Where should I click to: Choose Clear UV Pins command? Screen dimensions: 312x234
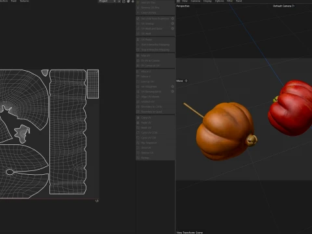(155, 12)
